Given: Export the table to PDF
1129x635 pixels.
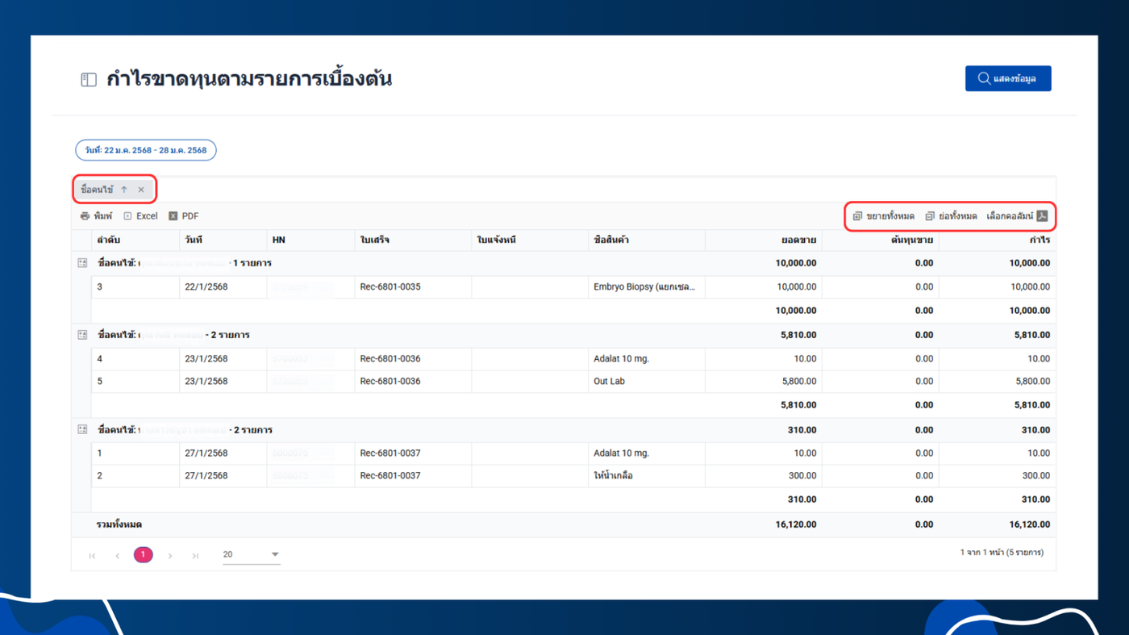Looking at the screenshot, I should [184, 216].
